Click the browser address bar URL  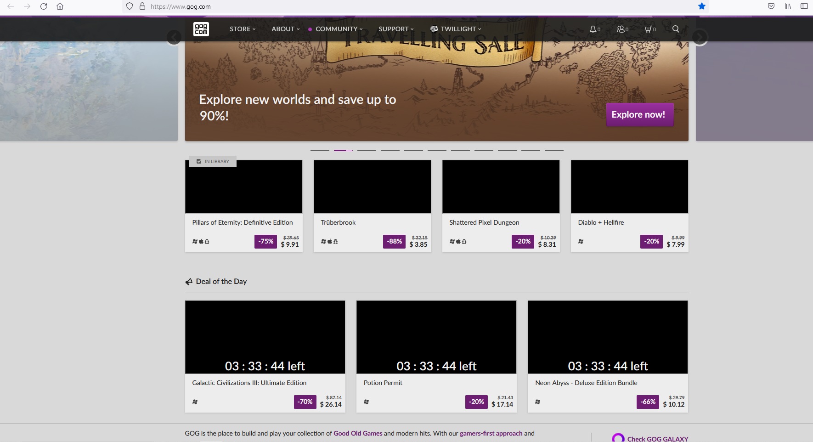pos(181,6)
